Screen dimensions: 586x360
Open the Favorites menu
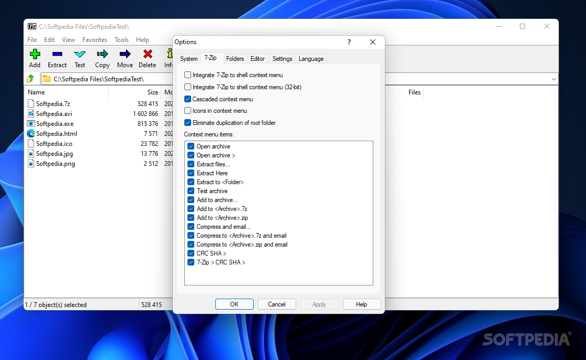[x=95, y=39]
